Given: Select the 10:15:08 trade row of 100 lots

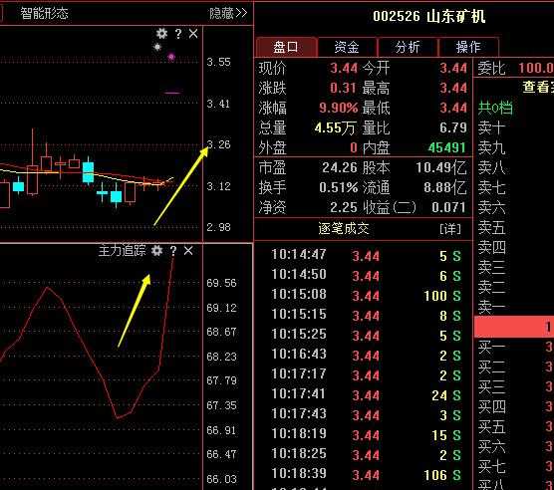Looking at the screenshot, I should (366, 296).
